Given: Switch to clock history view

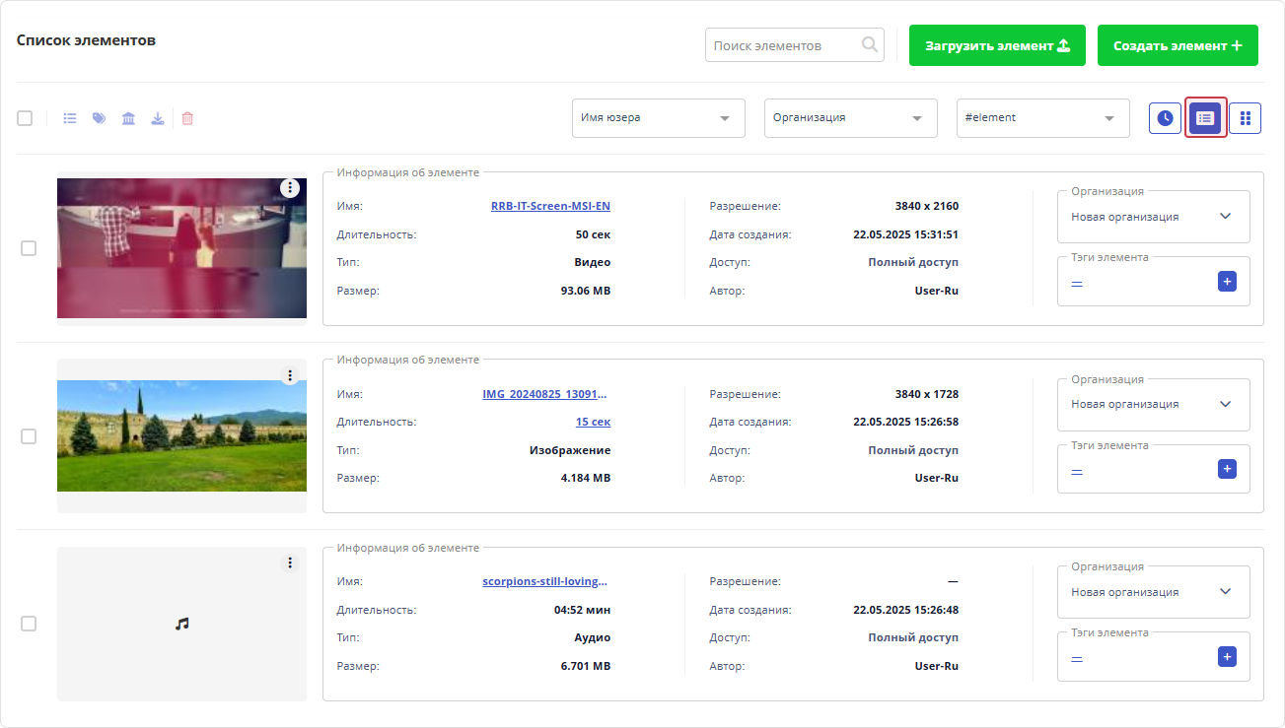Looking at the screenshot, I should click(1165, 118).
